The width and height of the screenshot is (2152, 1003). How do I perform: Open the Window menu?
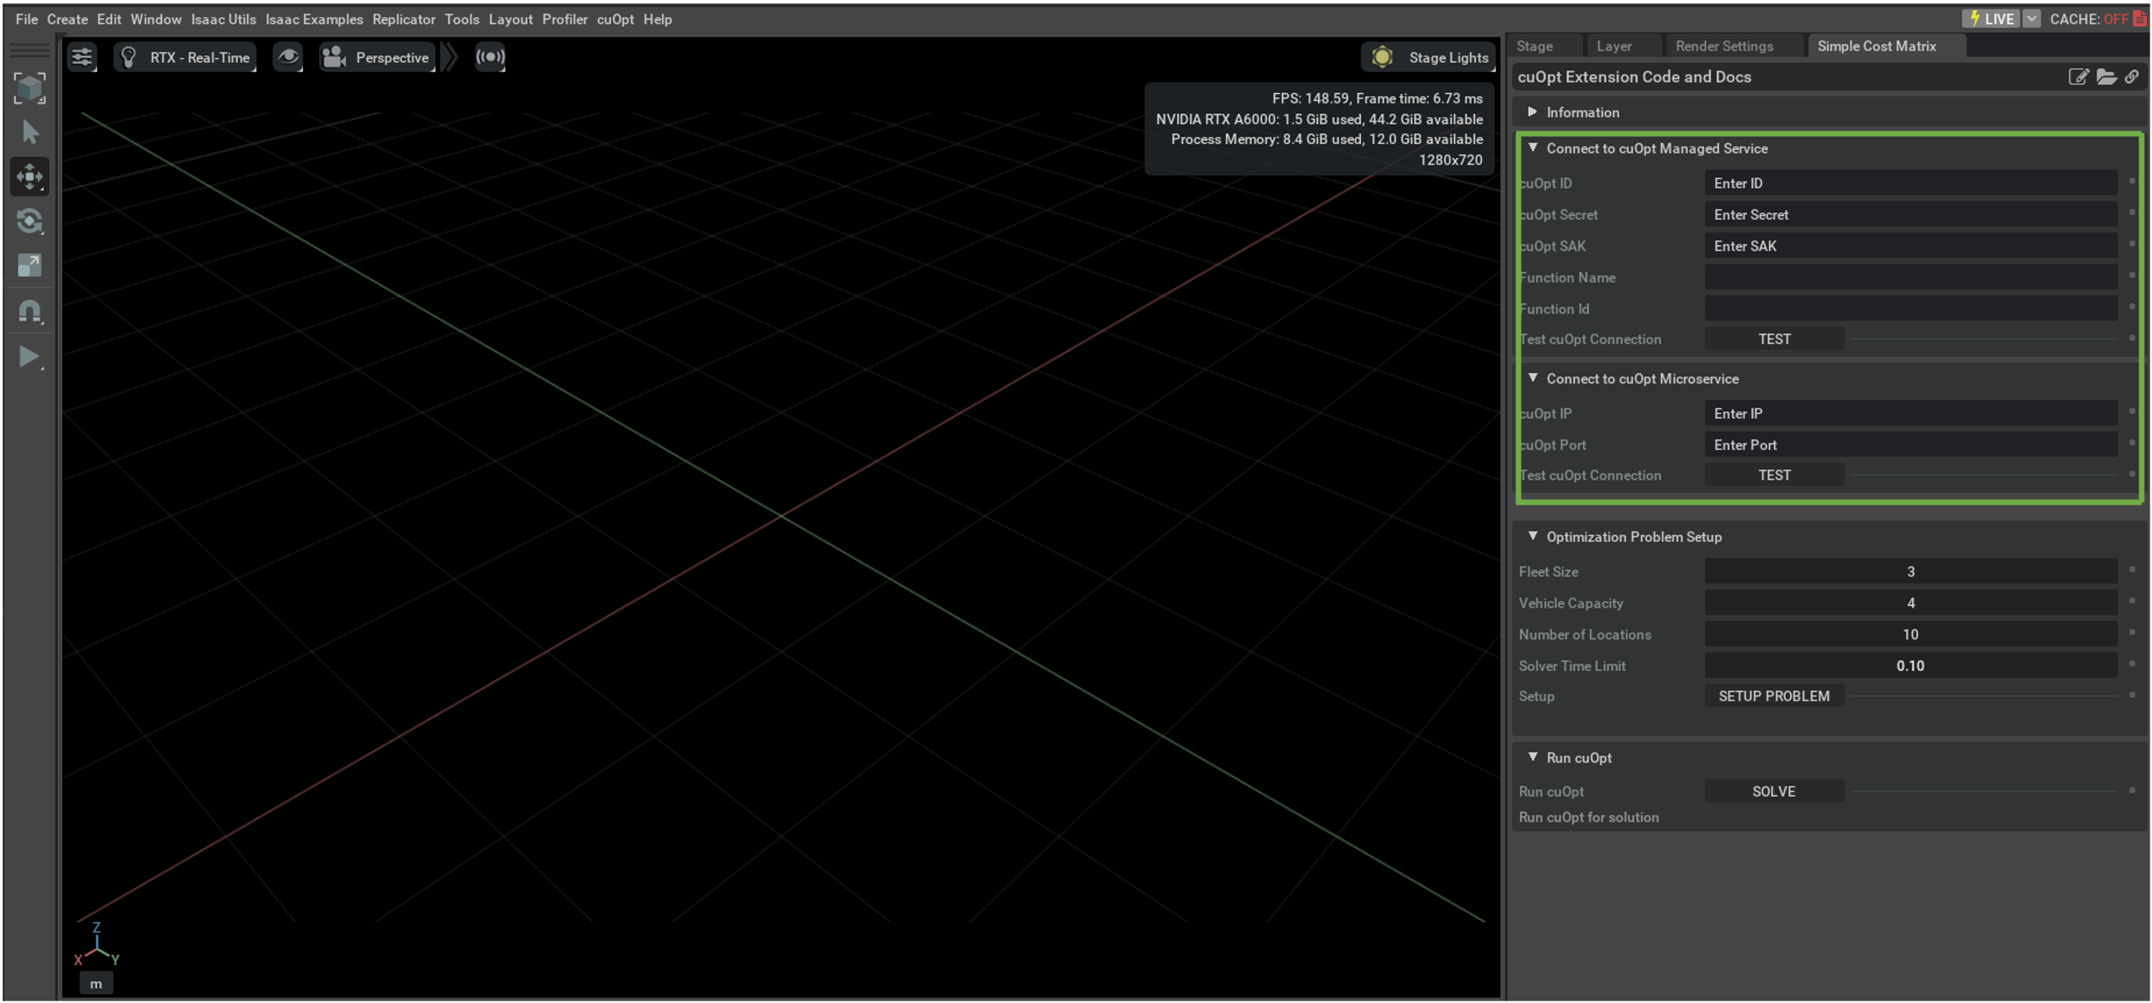pyautogui.click(x=155, y=19)
